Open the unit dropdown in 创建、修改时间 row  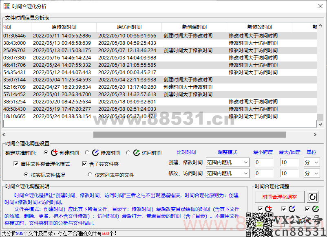tap(312, 162)
